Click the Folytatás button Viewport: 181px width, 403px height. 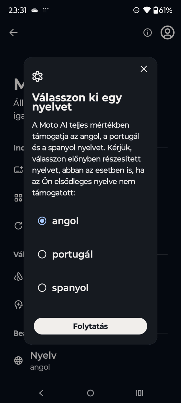coord(90,326)
